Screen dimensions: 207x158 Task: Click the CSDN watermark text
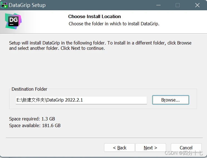184,153
